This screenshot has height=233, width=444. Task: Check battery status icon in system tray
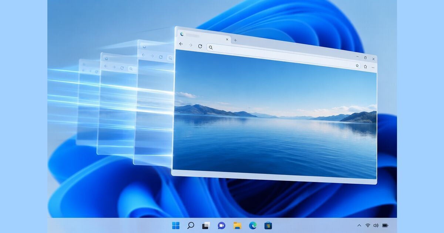385,225
